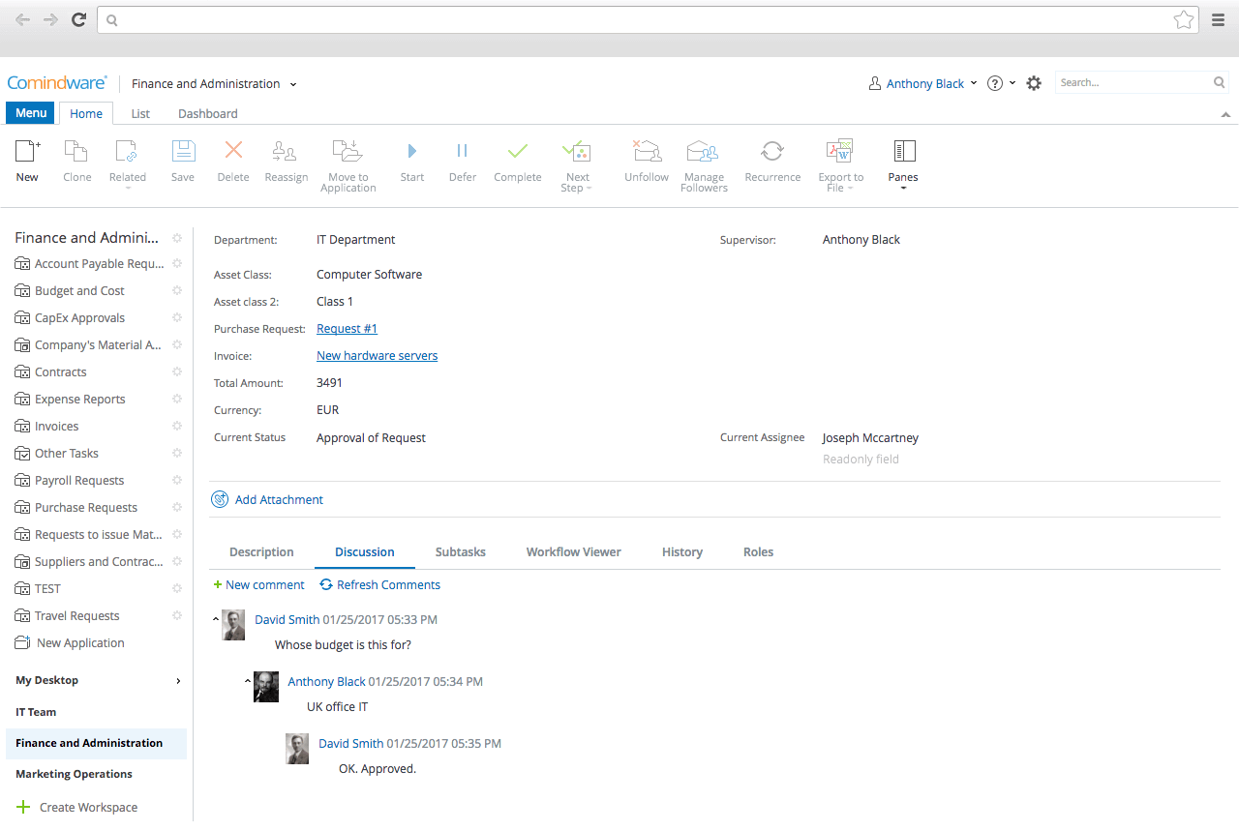Click the Defer pause icon
Screen dimensions: 1239x831
[x=462, y=151]
